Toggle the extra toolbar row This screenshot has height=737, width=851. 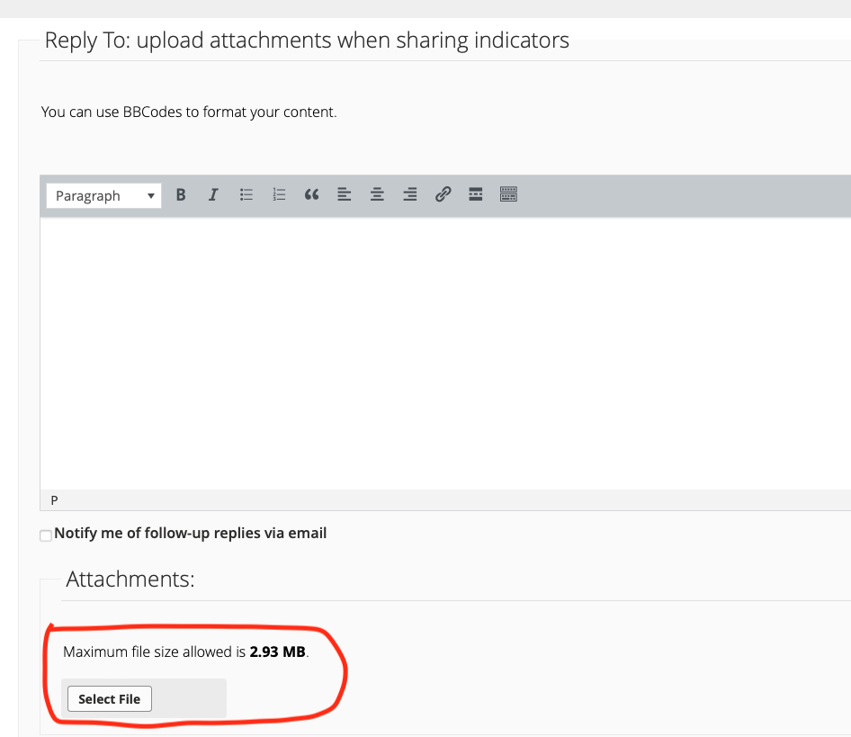click(508, 194)
